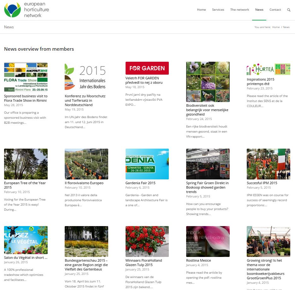Open Growing strong GrootGroenPlus 2015 article

point(266,269)
